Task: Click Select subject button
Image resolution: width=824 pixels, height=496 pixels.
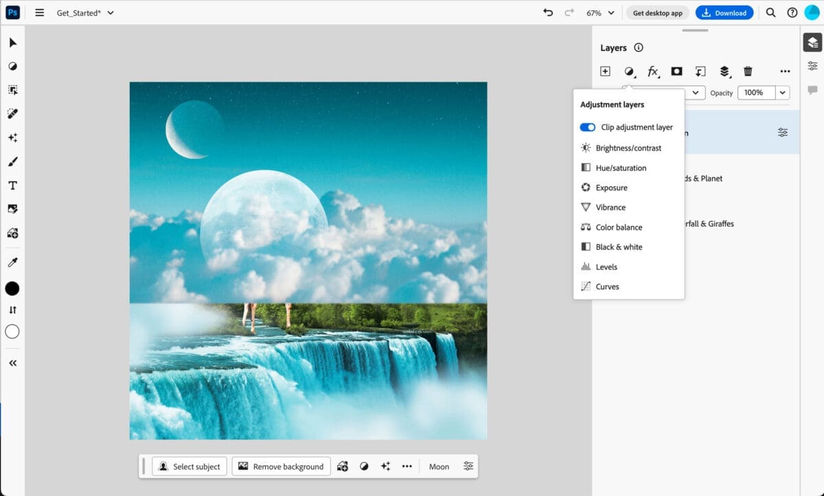Action: [190, 466]
